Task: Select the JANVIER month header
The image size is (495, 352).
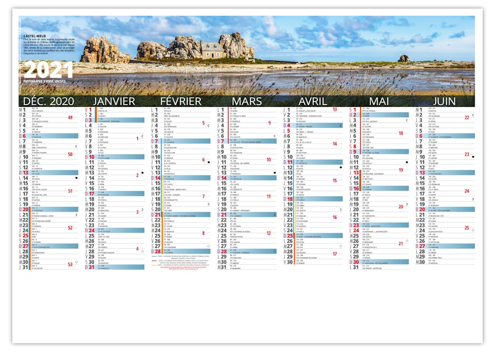Action: [114, 101]
